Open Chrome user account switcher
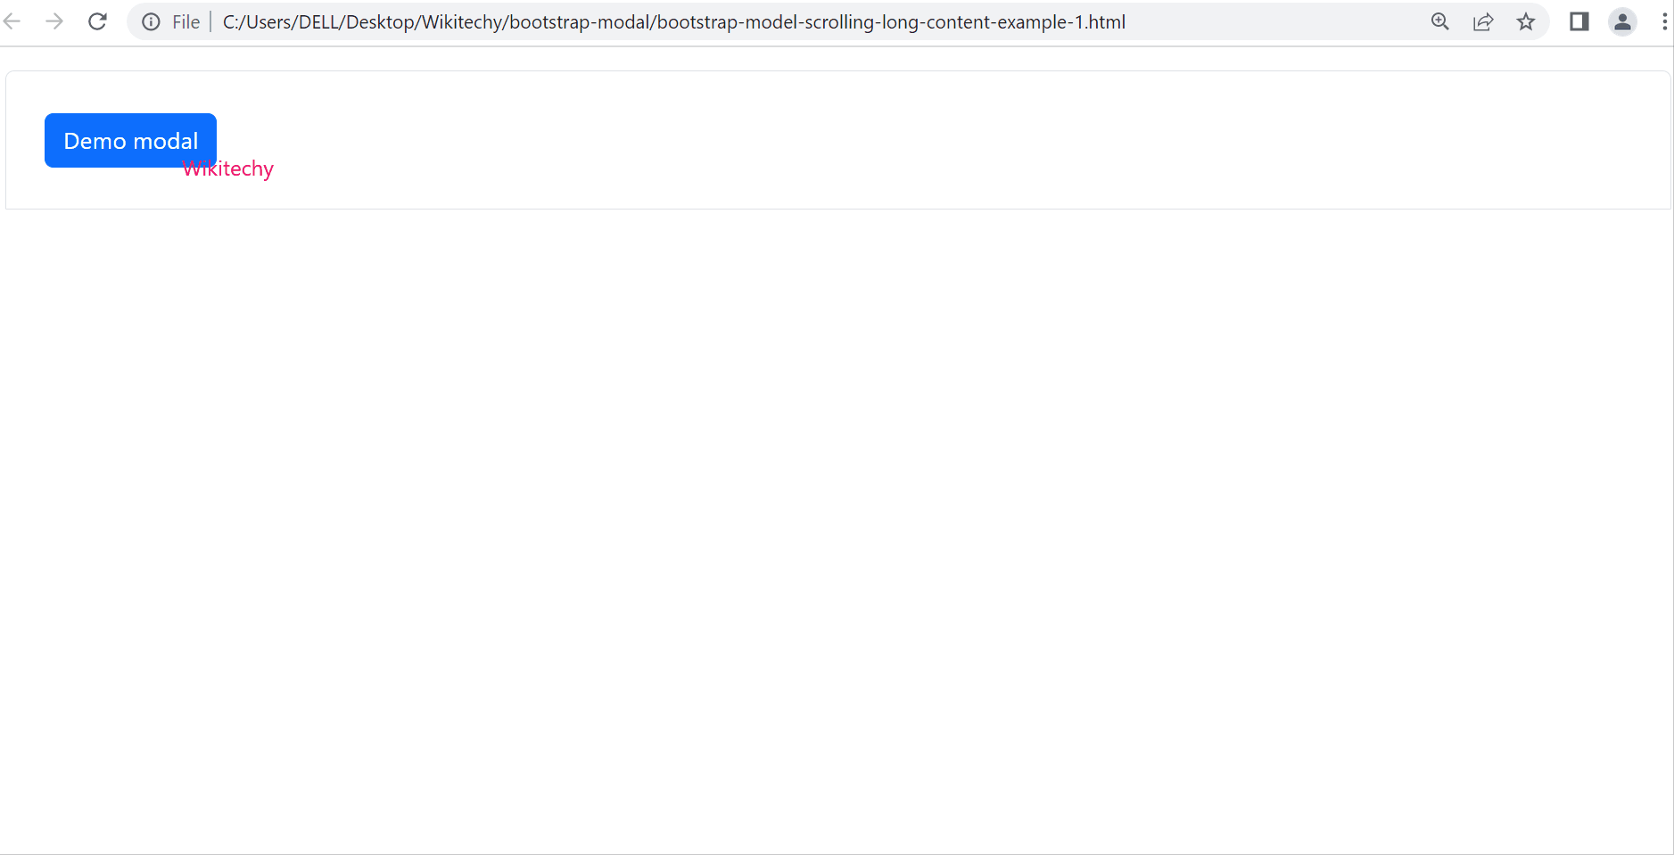 coord(1622,21)
